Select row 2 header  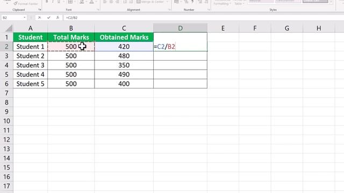point(6,47)
